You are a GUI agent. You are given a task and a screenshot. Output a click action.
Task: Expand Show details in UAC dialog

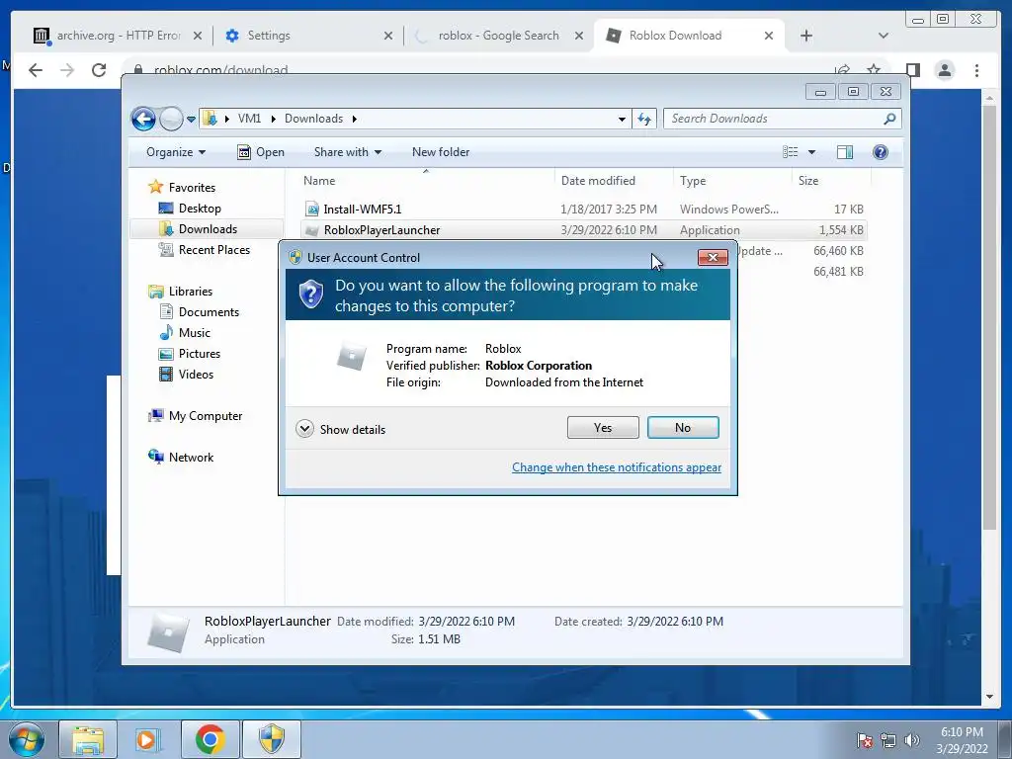click(x=341, y=429)
